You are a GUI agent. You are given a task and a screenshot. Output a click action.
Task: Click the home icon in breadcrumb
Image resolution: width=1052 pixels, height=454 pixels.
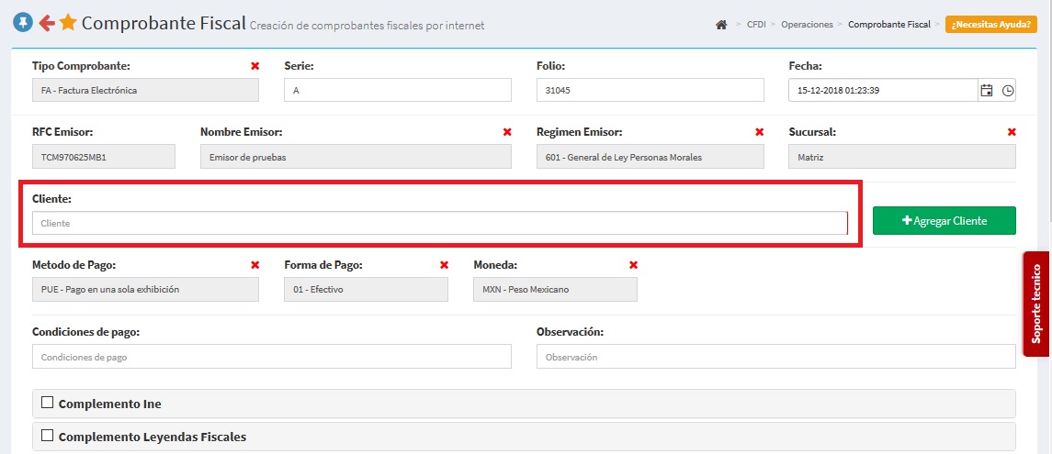721,25
